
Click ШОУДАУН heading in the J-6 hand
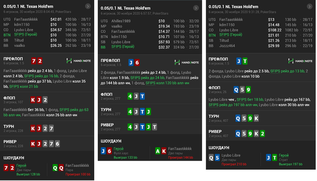coord(111,141)
